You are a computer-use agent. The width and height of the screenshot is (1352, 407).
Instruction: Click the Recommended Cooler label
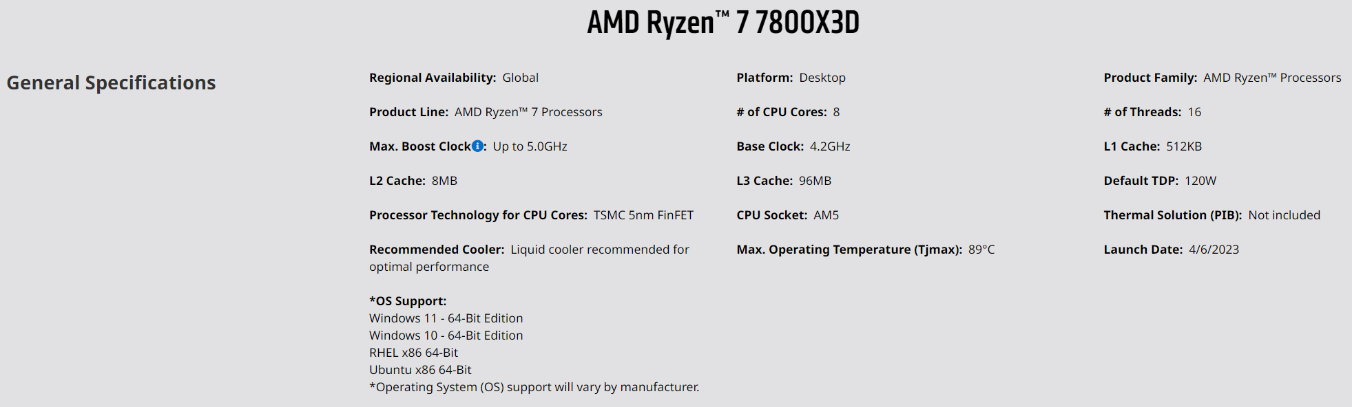point(437,250)
